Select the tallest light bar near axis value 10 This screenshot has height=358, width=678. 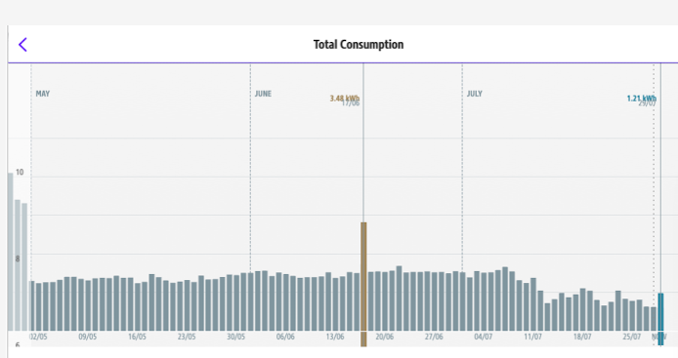11,252
